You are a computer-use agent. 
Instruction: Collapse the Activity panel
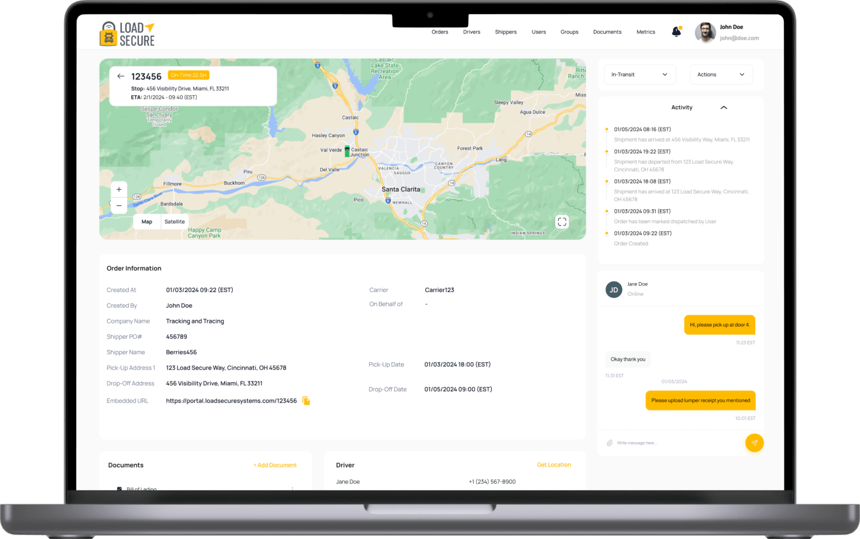[723, 107]
